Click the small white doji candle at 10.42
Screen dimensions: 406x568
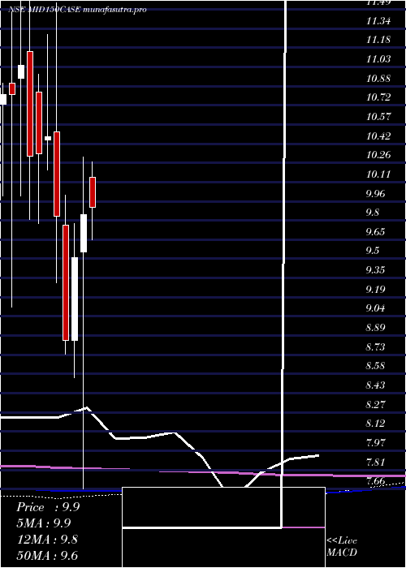48,138
